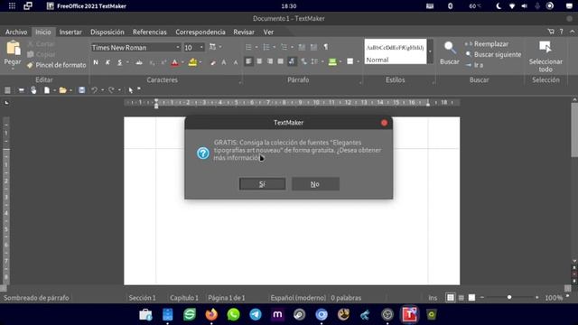Open the borders dropdown arrow
This screenshot has height=325, width=578.
click(x=358, y=61)
